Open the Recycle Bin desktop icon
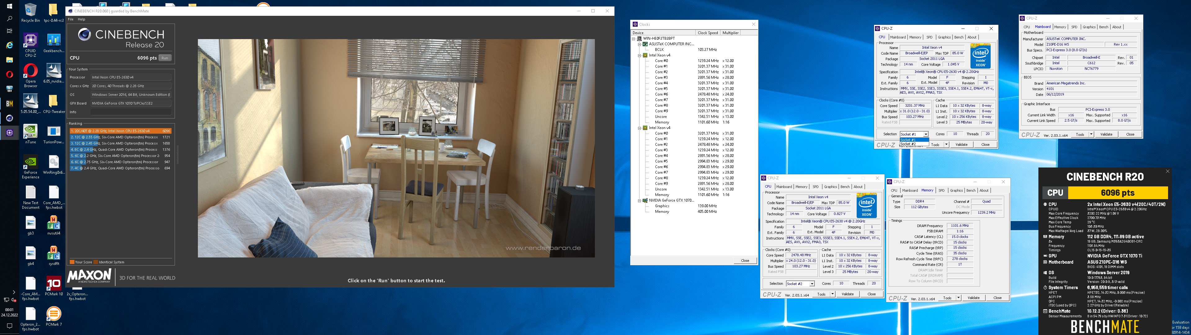This screenshot has width=1191, height=335. (30, 12)
